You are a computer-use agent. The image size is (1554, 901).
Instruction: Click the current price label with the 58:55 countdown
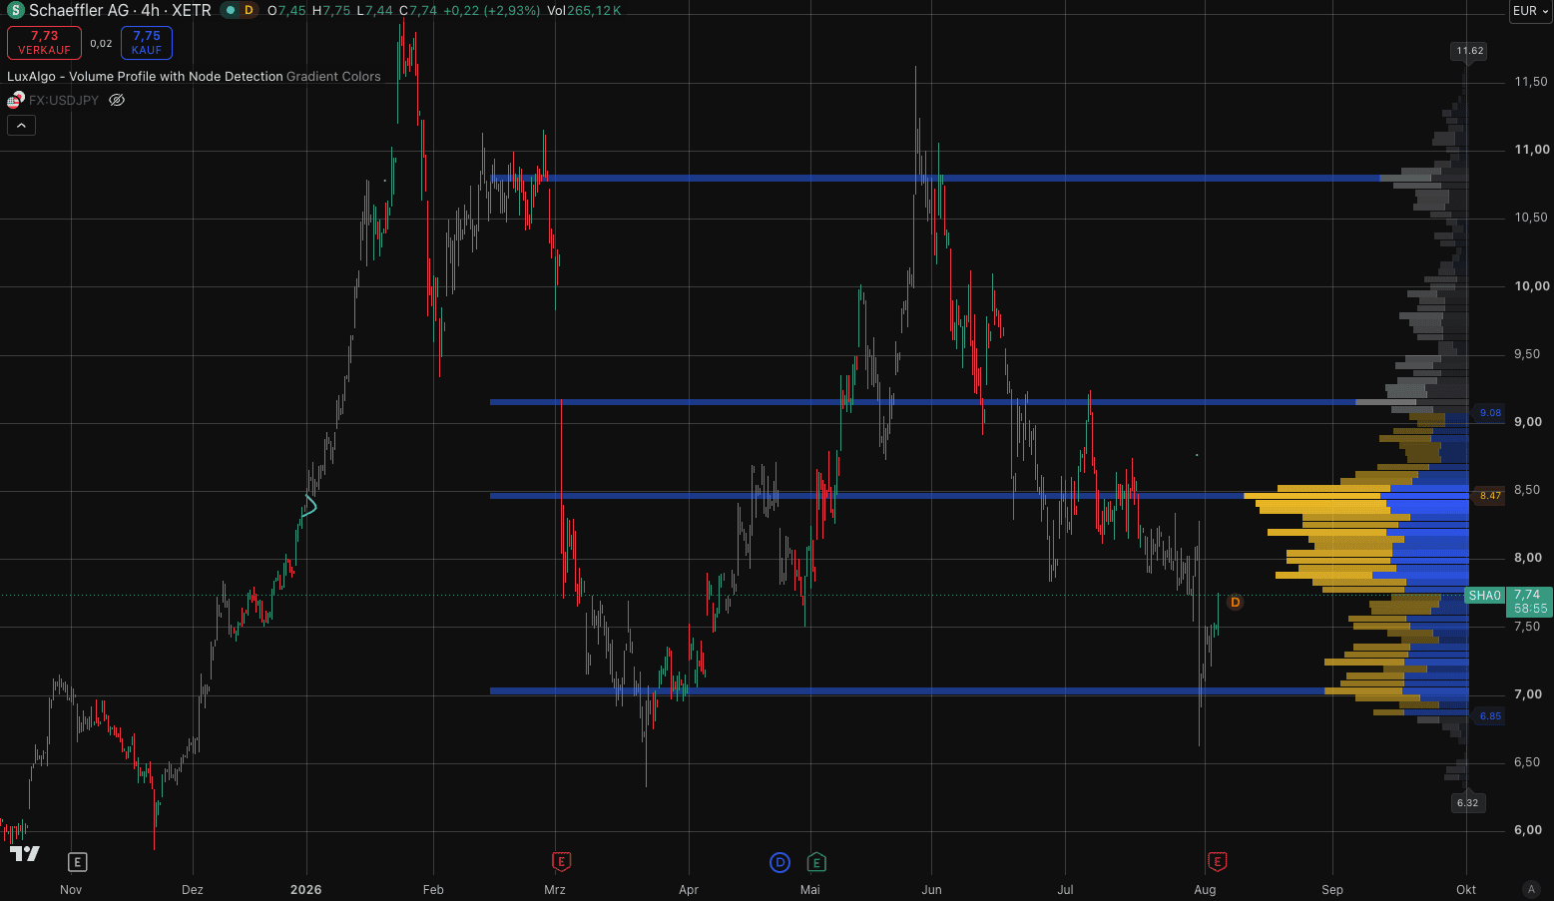coord(1529,602)
